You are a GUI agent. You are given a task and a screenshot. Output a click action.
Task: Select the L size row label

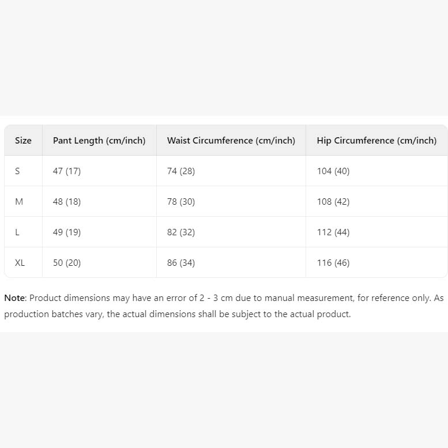coord(17,232)
